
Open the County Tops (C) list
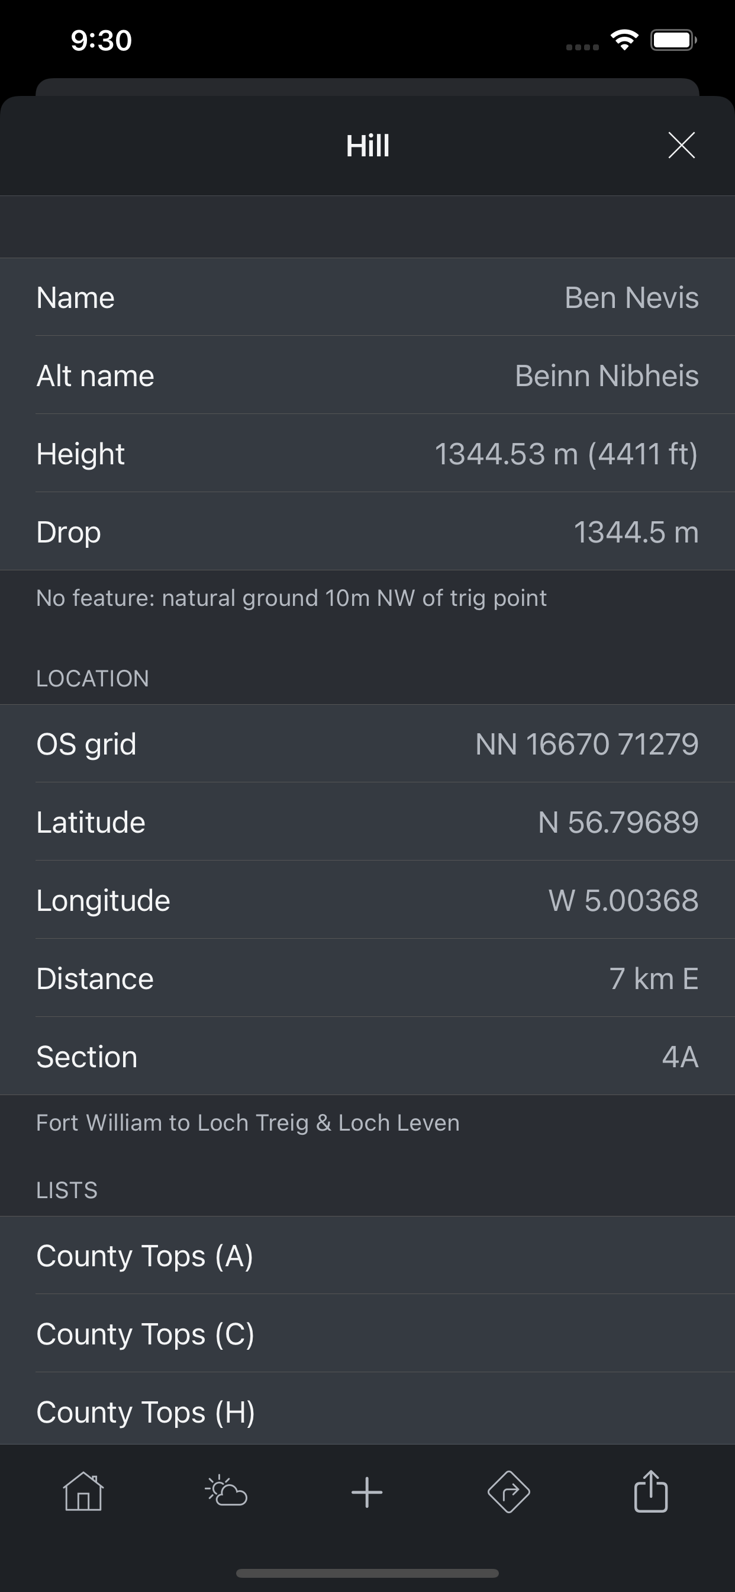click(367, 1334)
